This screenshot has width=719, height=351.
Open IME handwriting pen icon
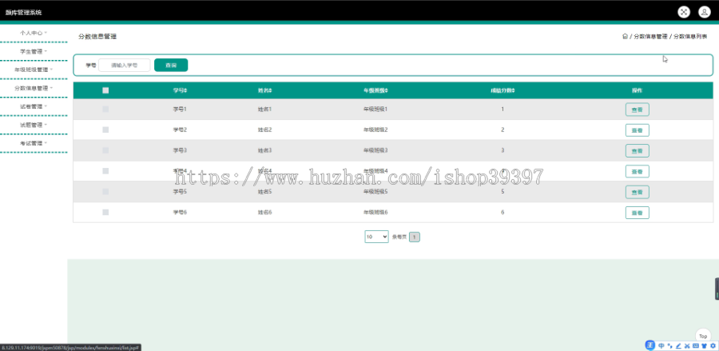point(678,346)
